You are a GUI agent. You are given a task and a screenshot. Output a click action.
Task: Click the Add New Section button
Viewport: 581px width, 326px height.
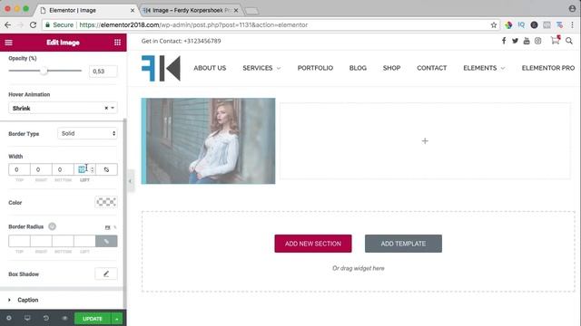pos(313,244)
